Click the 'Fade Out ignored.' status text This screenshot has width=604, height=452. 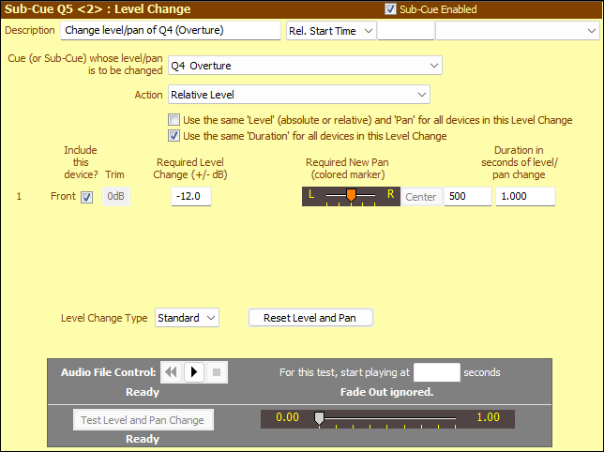tap(386, 392)
